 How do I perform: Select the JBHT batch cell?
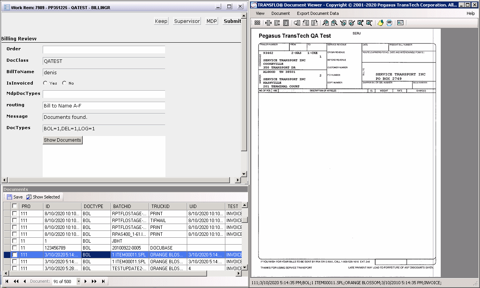point(130,241)
